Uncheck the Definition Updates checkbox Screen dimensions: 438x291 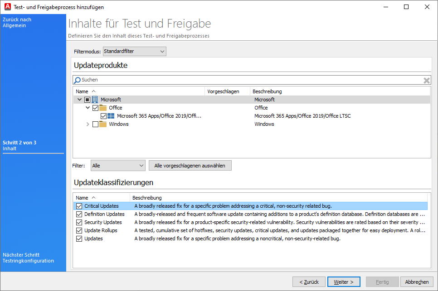(x=79, y=214)
